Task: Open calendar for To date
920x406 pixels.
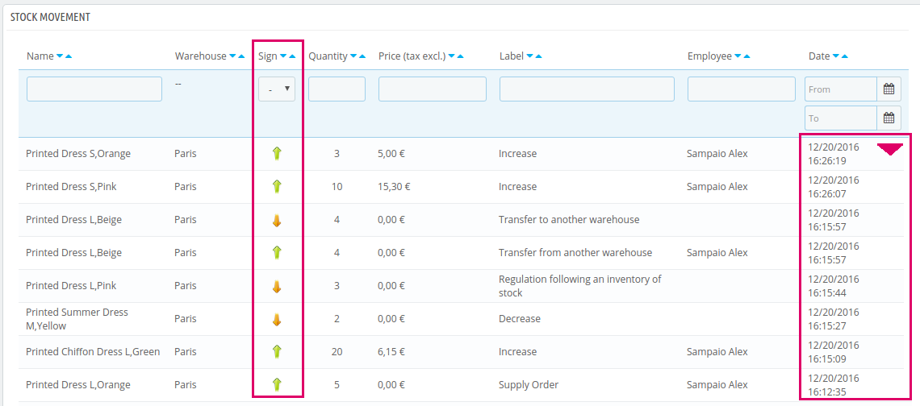Action: pos(889,118)
